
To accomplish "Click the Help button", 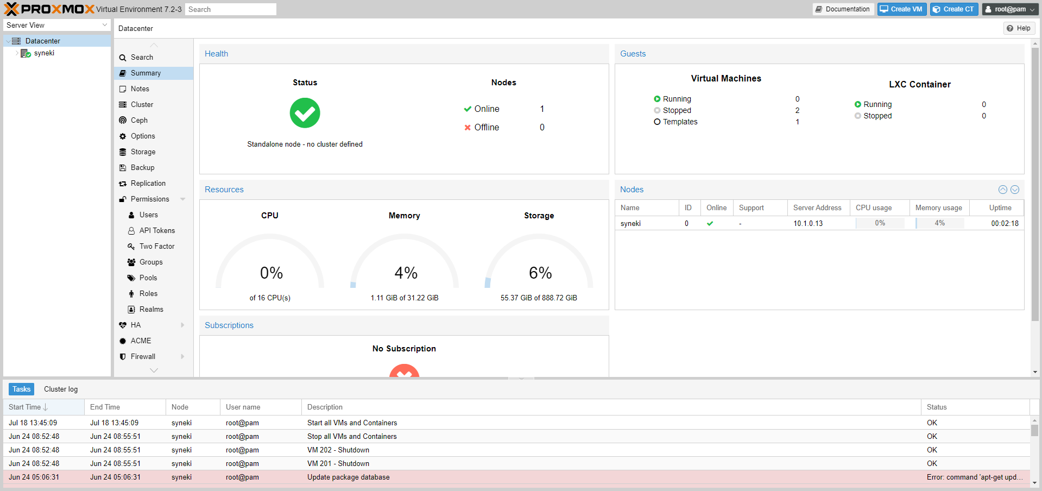I will tap(1019, 28).
